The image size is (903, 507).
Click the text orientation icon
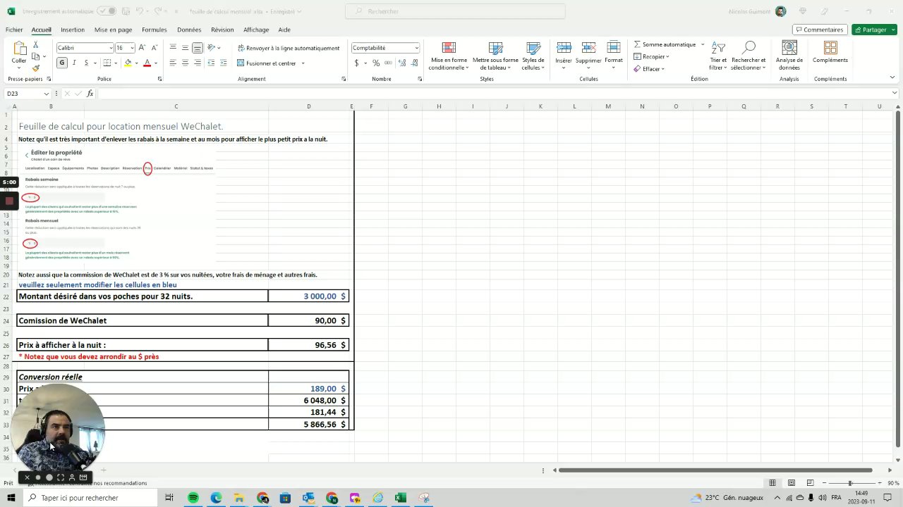[212, 48]
